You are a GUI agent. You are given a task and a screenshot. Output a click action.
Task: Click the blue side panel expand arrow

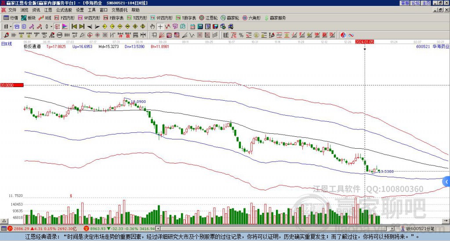click(446, 182)
